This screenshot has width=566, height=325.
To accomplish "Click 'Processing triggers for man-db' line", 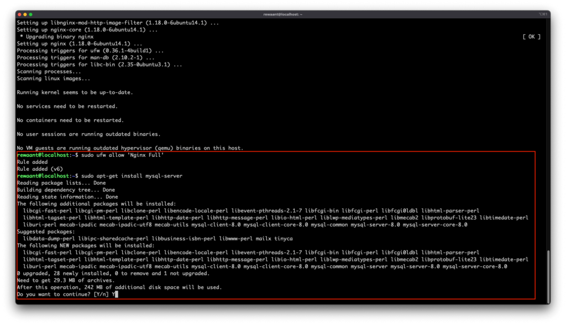I will coord(86,57).
